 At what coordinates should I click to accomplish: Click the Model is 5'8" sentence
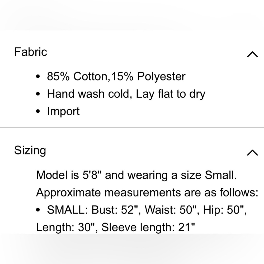tap(136, 175)
